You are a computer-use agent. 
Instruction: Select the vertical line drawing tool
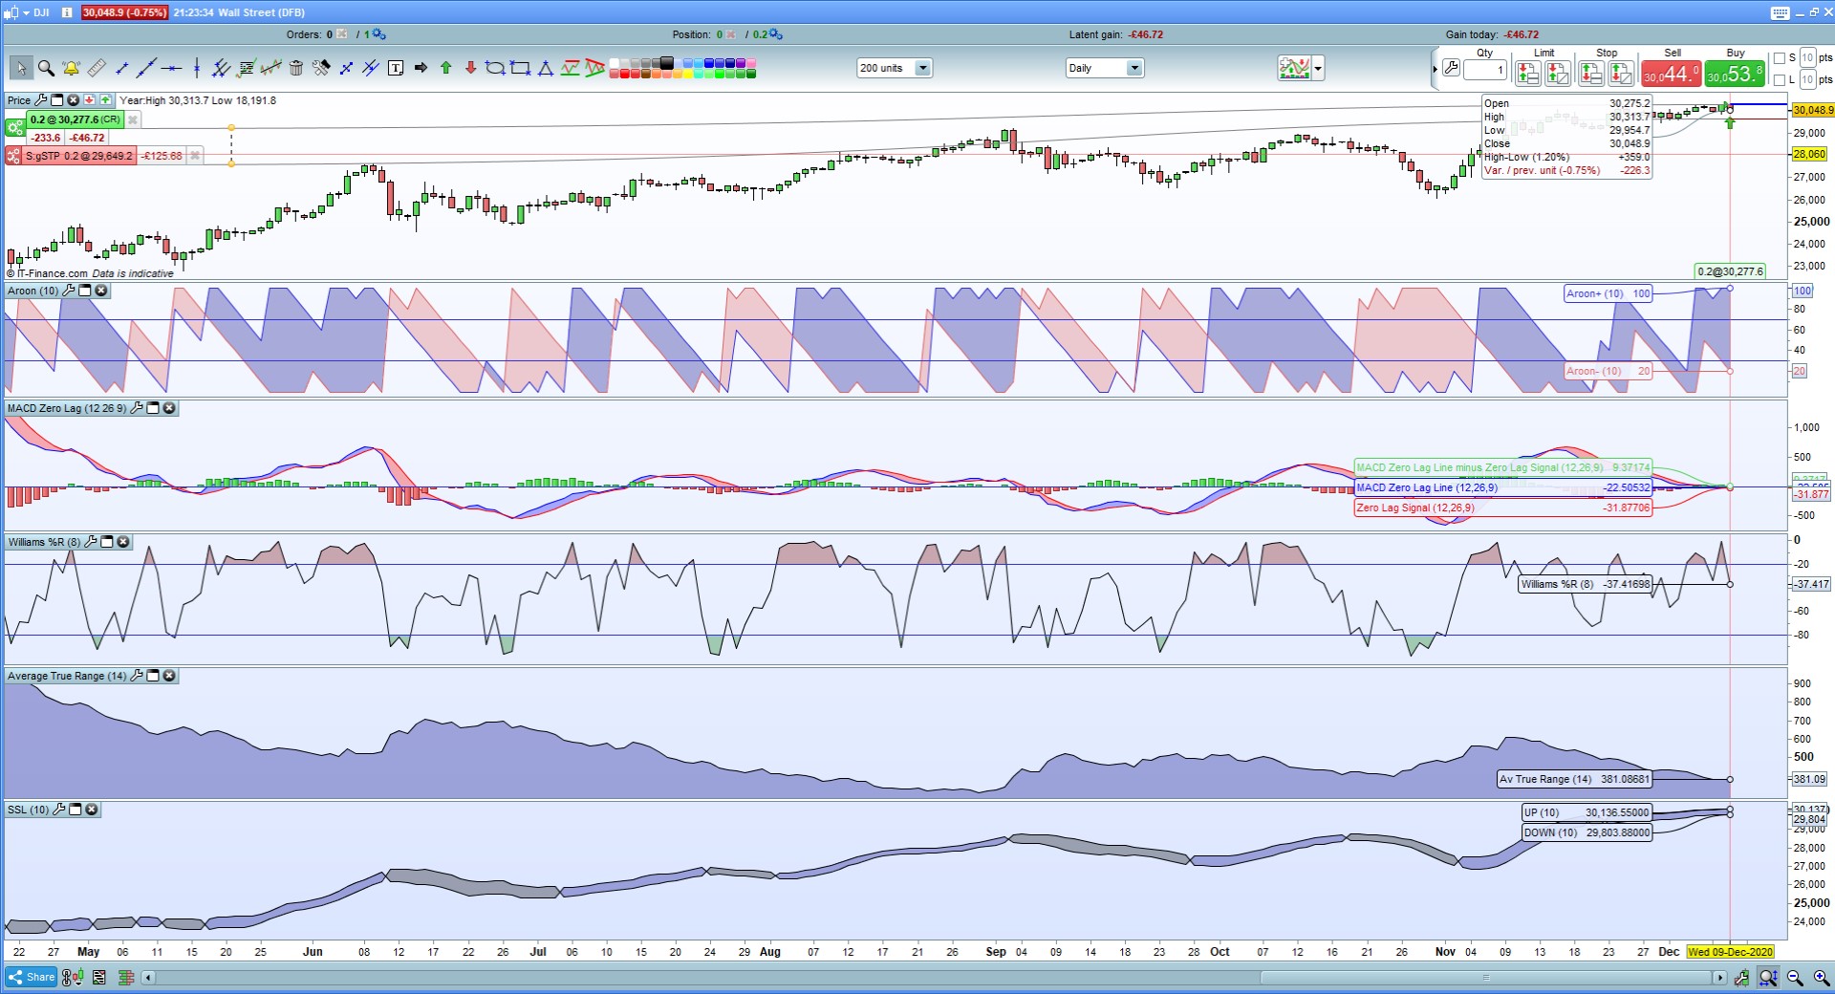coord(197,68)
